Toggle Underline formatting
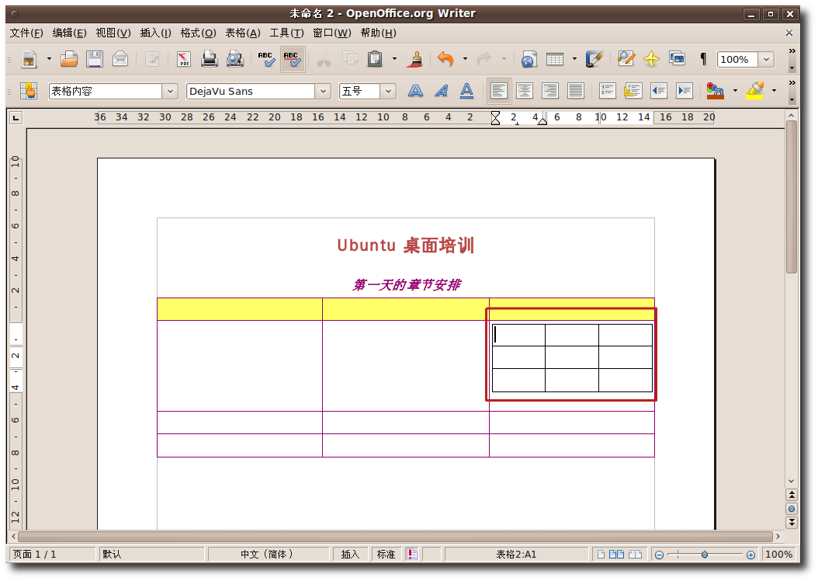The image size is (818, 581). [x=467, y=91]
